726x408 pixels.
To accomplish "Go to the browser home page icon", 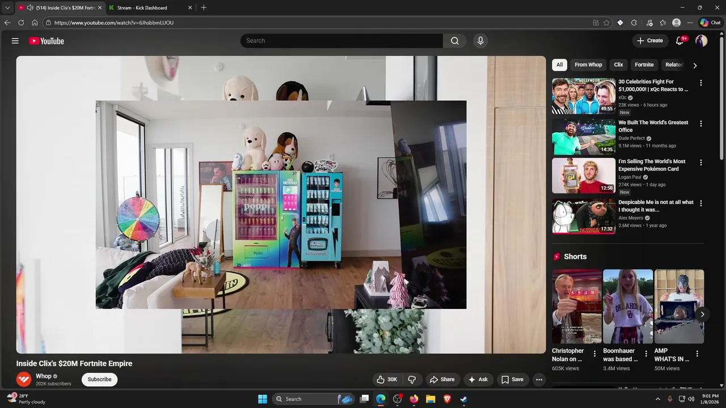I will 35,23.
